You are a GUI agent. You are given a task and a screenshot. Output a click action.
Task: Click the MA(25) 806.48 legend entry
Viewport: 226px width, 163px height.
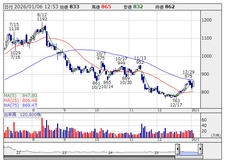coord(20,100)
